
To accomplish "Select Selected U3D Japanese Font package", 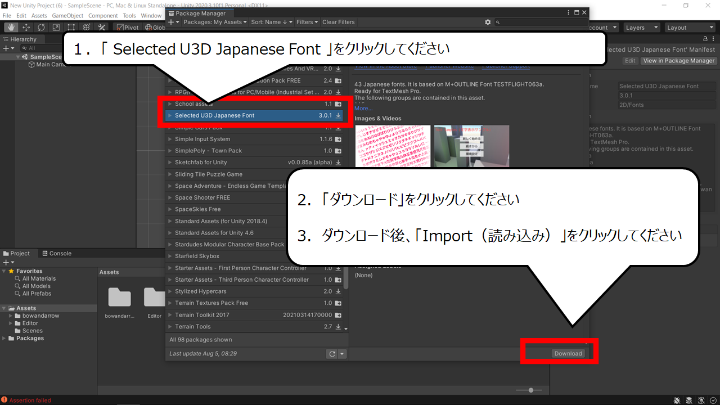I will [255, 115].
